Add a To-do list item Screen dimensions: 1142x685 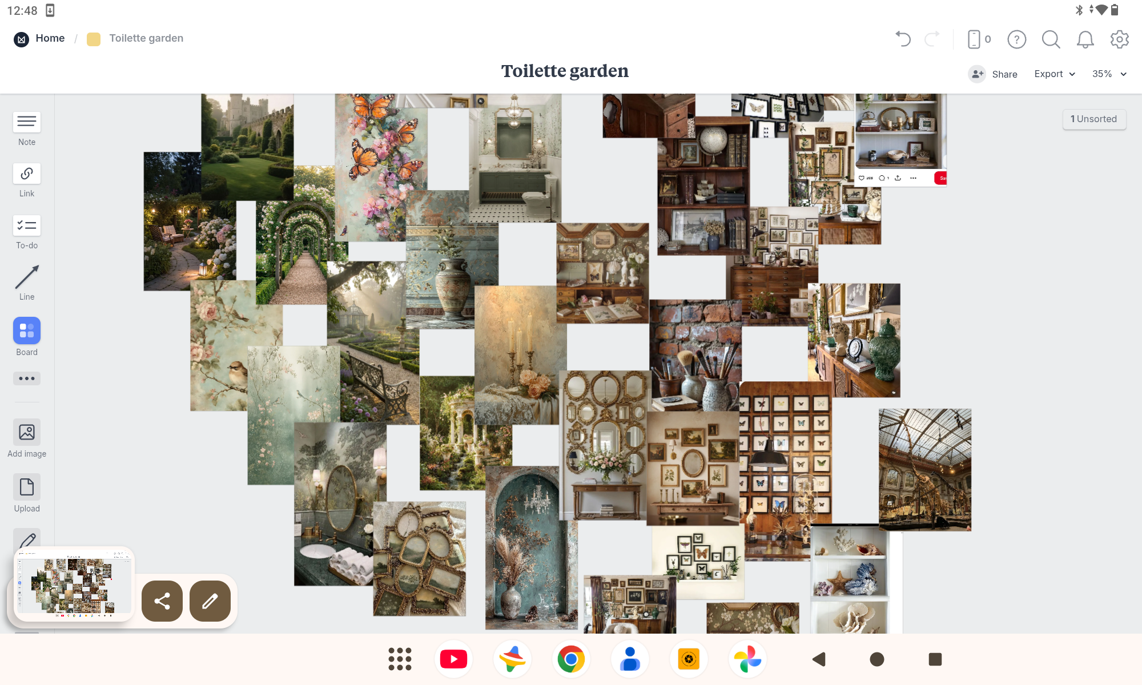27,225
